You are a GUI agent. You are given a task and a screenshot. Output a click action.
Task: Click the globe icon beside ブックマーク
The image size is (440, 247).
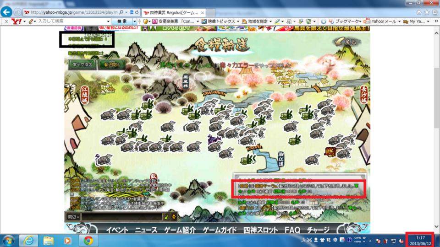[x=324, y=21]
